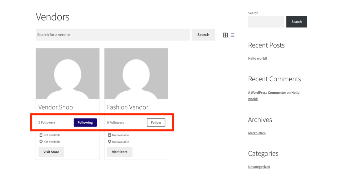Click the Vendor Shop avatar image
Image resolution: width=343 pixels, height=181 pixels.
point(68,74)
